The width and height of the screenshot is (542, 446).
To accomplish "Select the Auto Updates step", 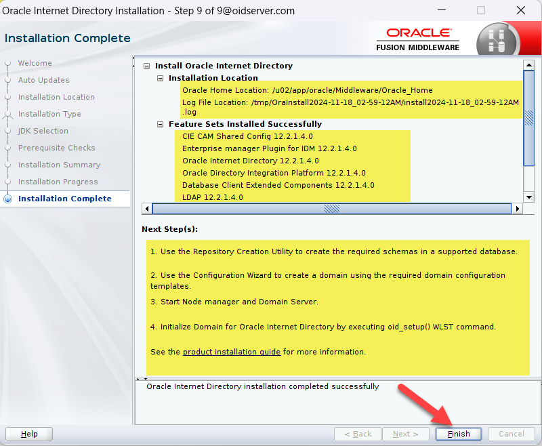I will (43, 80).
